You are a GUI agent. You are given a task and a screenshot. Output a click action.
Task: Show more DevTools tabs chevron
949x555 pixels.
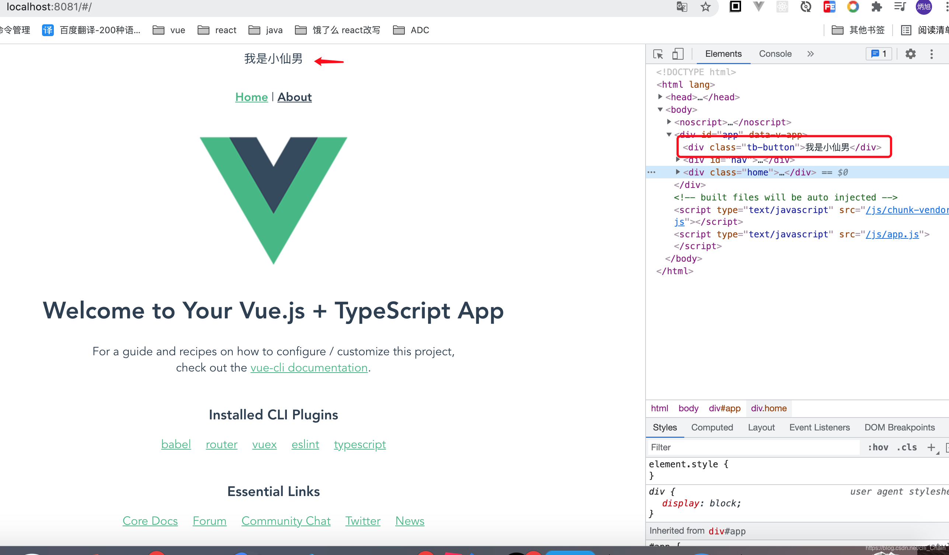(810, 54)
